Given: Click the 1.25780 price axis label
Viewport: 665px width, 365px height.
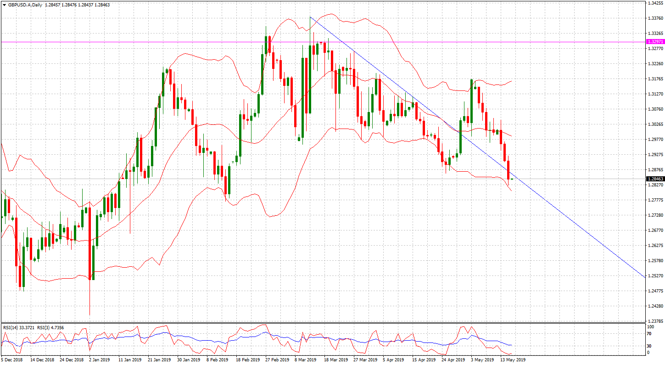Looking at the screenshot, I should 655,261.
